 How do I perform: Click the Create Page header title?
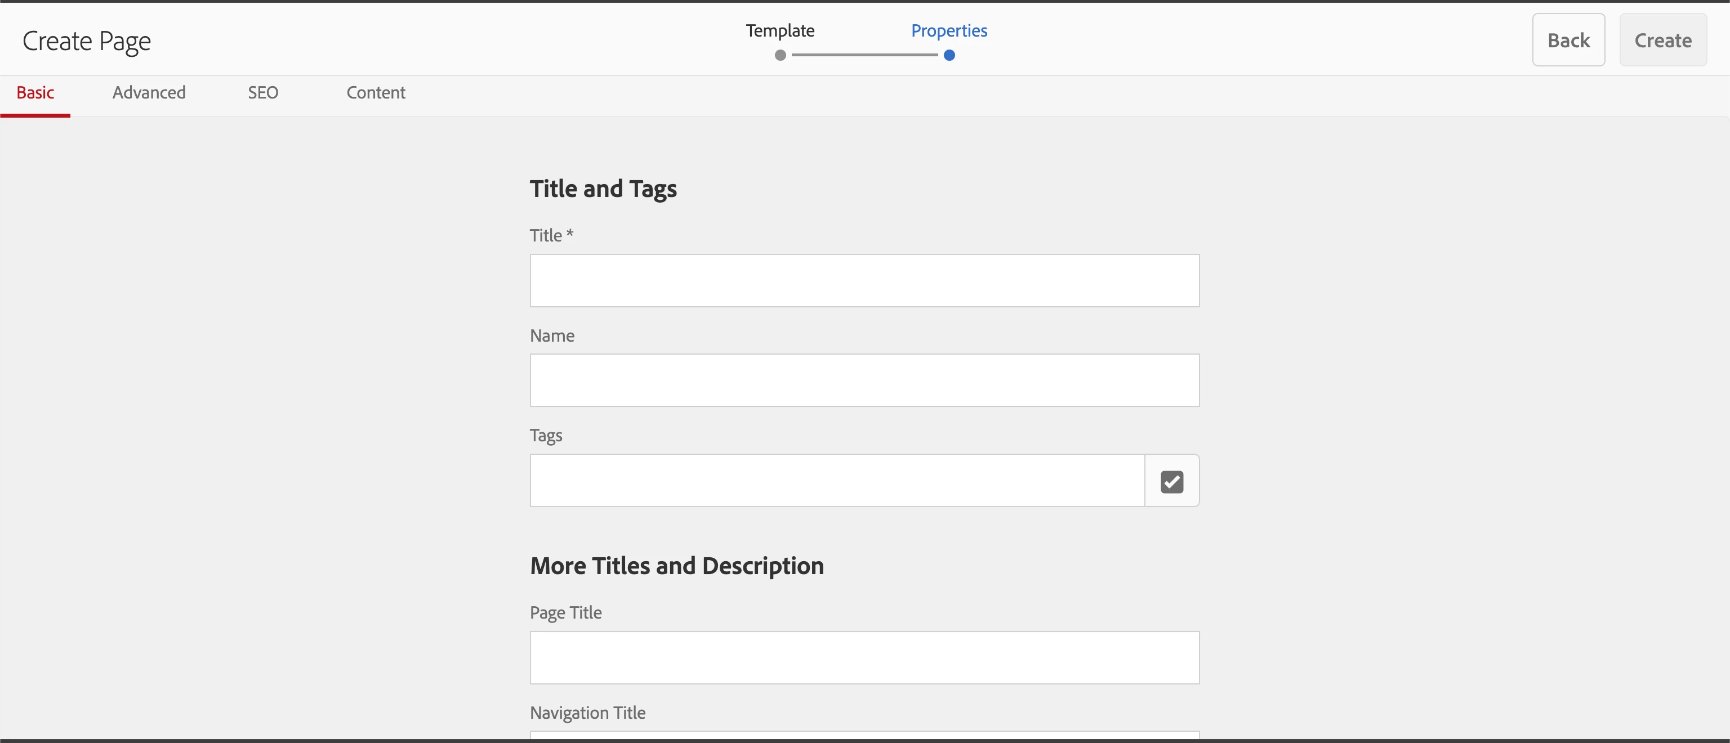pos(87,42)
